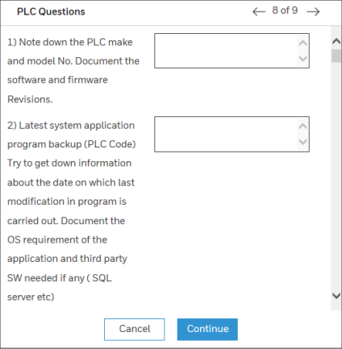Click the '1) Note down the PLC make' line

(x=70, y=43)
